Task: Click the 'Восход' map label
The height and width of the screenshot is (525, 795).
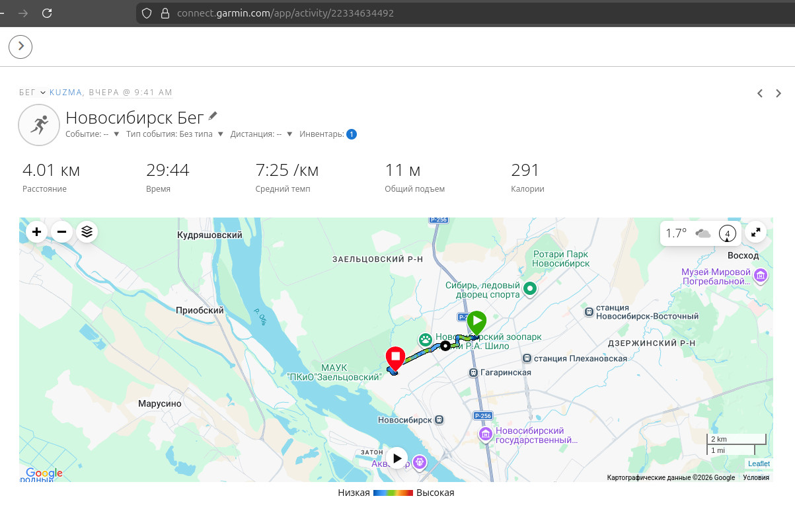Action: [741, 255]
